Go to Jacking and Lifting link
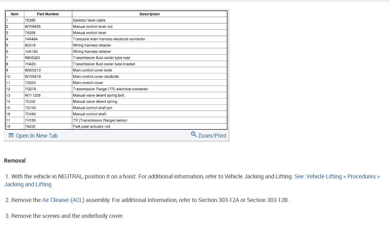 (28, 184)
